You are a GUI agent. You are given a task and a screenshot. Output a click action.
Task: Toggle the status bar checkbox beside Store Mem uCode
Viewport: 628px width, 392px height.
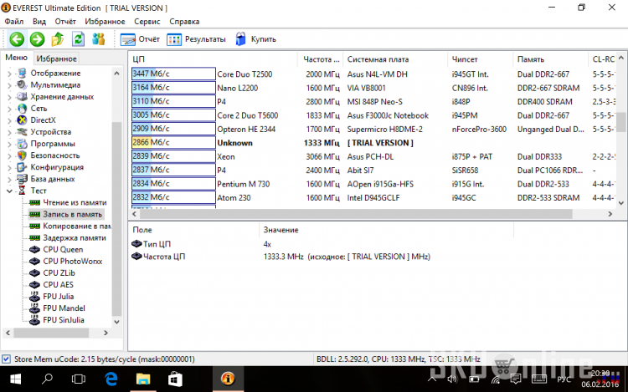pyautogui.click(x=6, y=359)
